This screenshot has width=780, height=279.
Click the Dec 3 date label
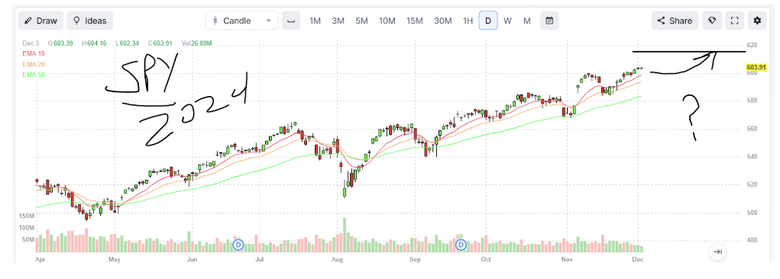tap(31, 43)
